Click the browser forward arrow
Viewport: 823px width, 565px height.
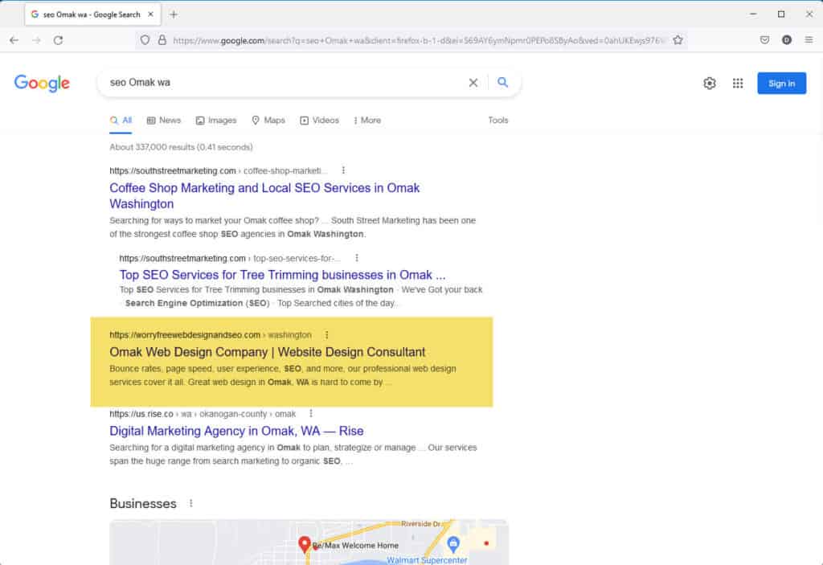pos(36,40)
